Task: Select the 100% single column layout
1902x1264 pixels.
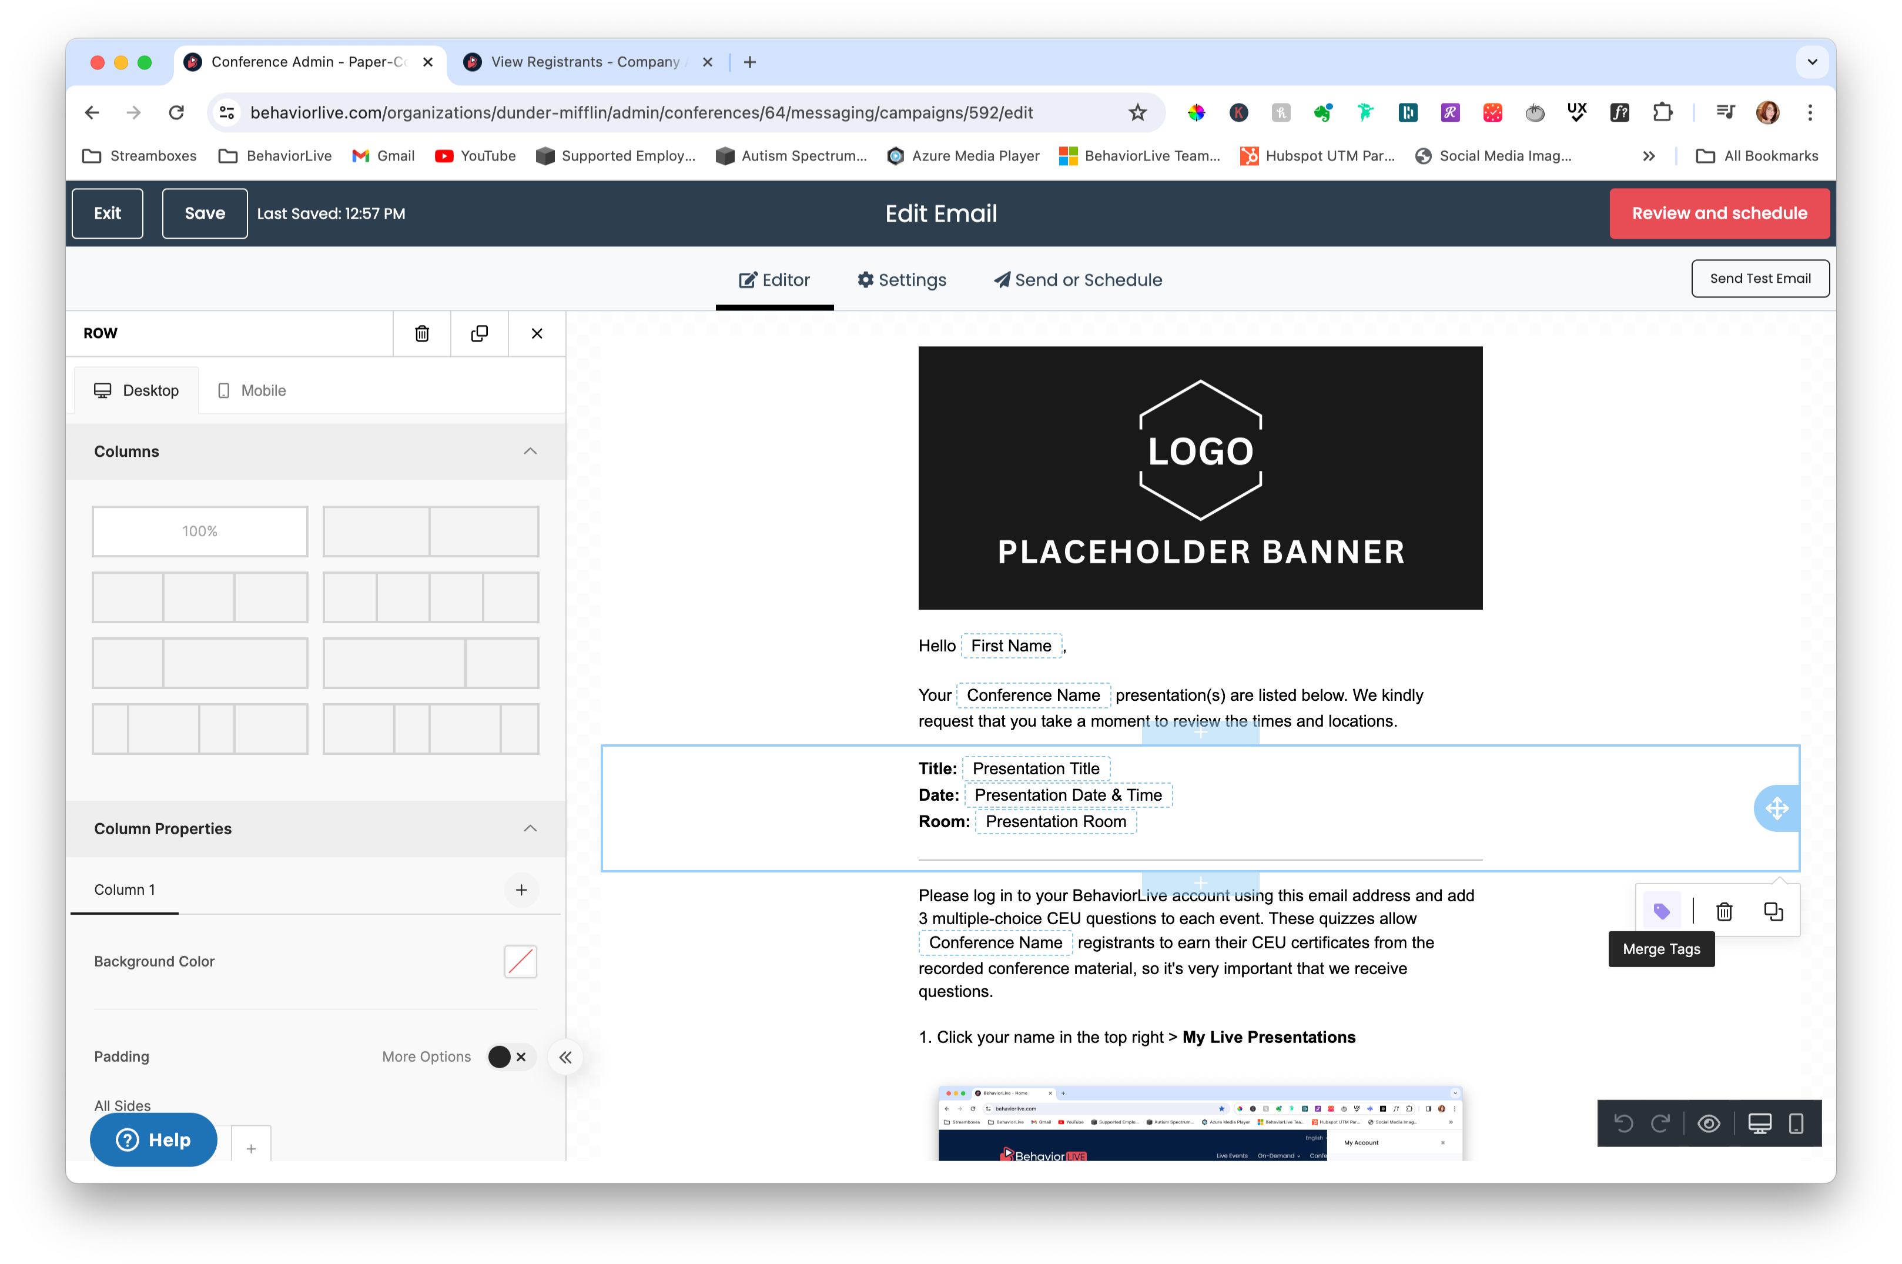Action: pos(200,531)
